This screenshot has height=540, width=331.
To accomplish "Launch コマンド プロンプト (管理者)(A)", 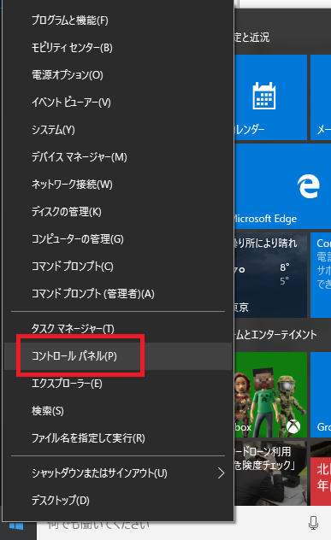I will tap(118, 294).
